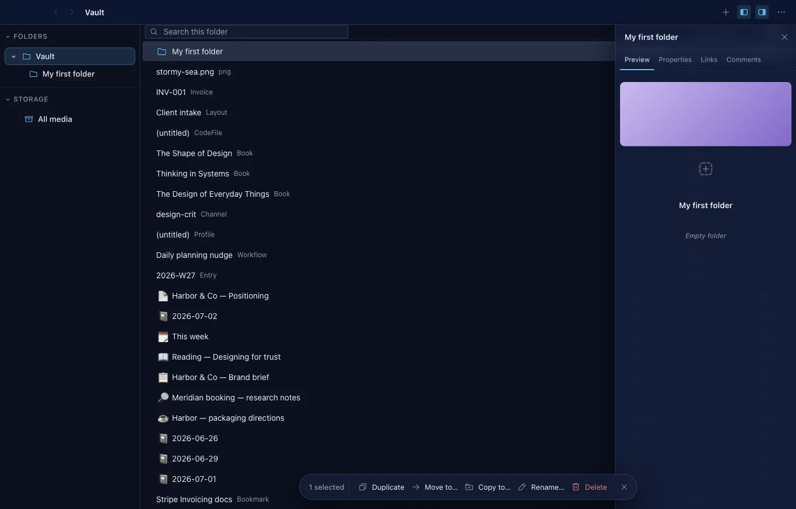
Task: Click Copy to... in selection bar
Action: click(488, 487)
